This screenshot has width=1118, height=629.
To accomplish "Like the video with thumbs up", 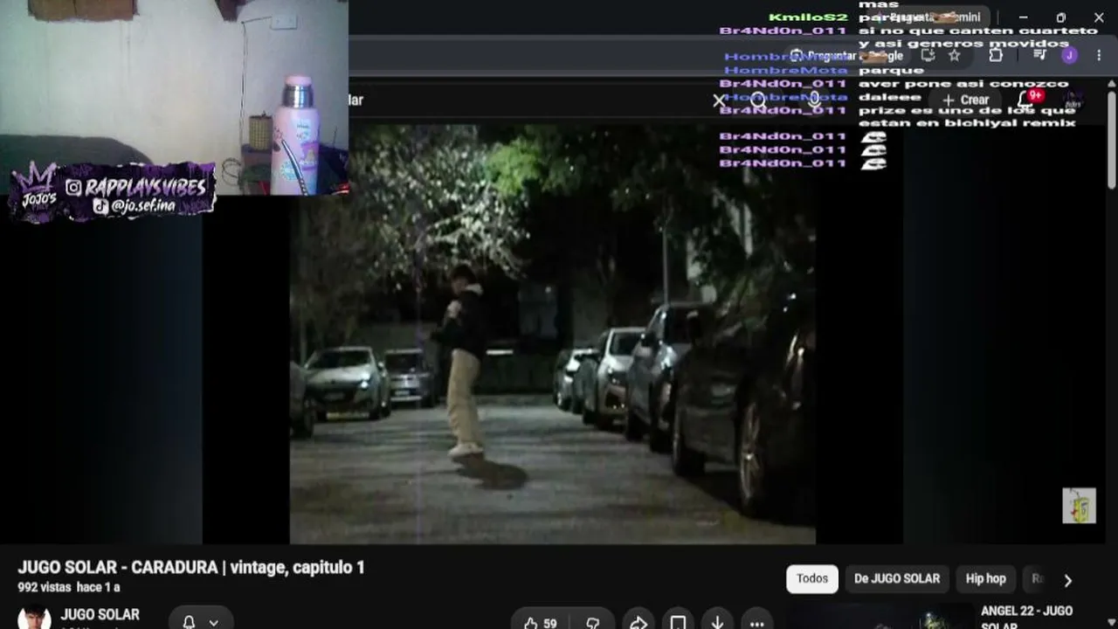I will [x=540, y=623].
